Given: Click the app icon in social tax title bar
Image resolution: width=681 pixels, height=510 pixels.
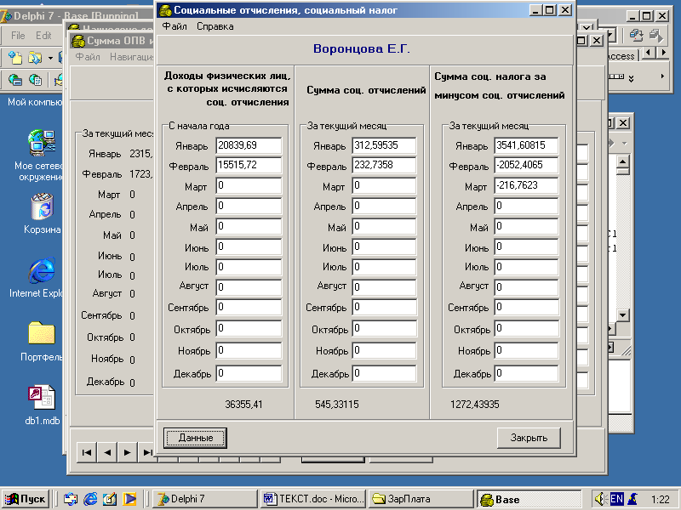Looking at the screenshot, I should click(x=165, y=10).
